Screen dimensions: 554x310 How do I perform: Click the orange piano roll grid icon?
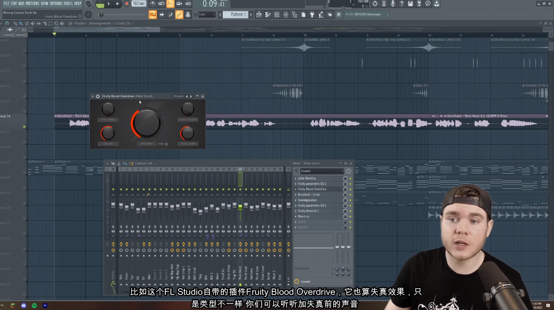click(x=153, y=15)
